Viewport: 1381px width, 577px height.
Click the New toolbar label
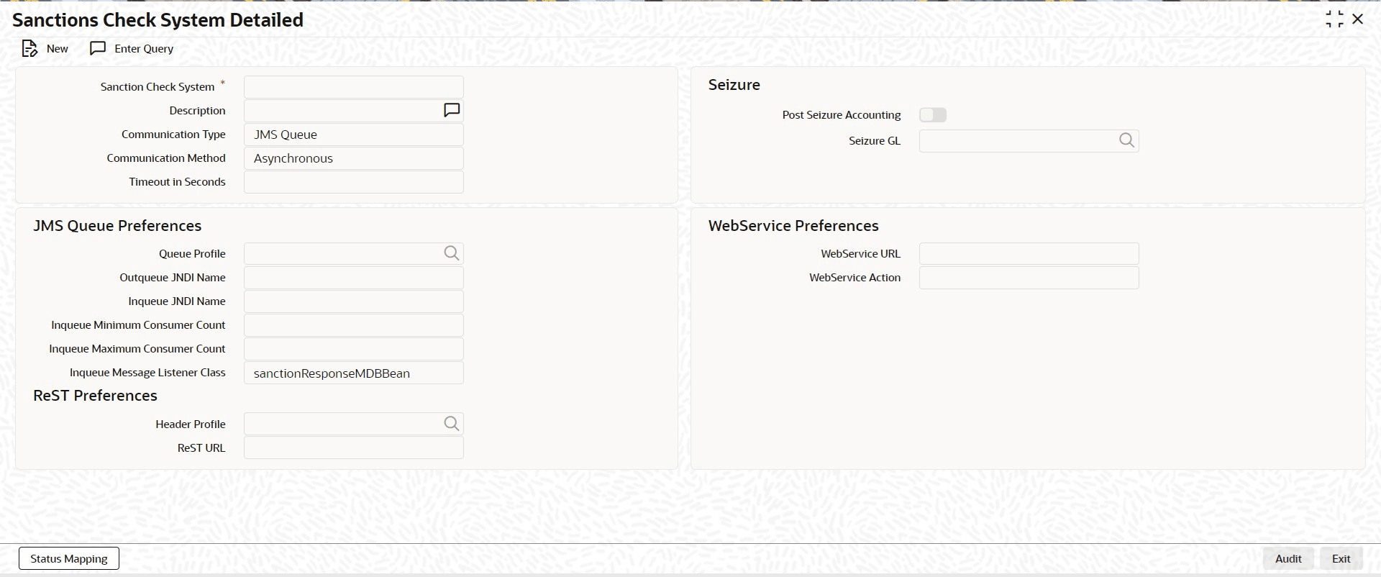58,49
